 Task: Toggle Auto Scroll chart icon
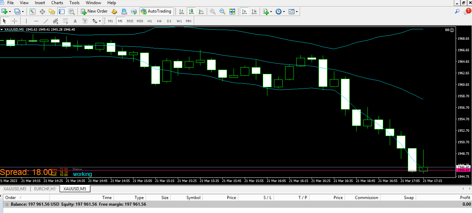click(244, 12)
